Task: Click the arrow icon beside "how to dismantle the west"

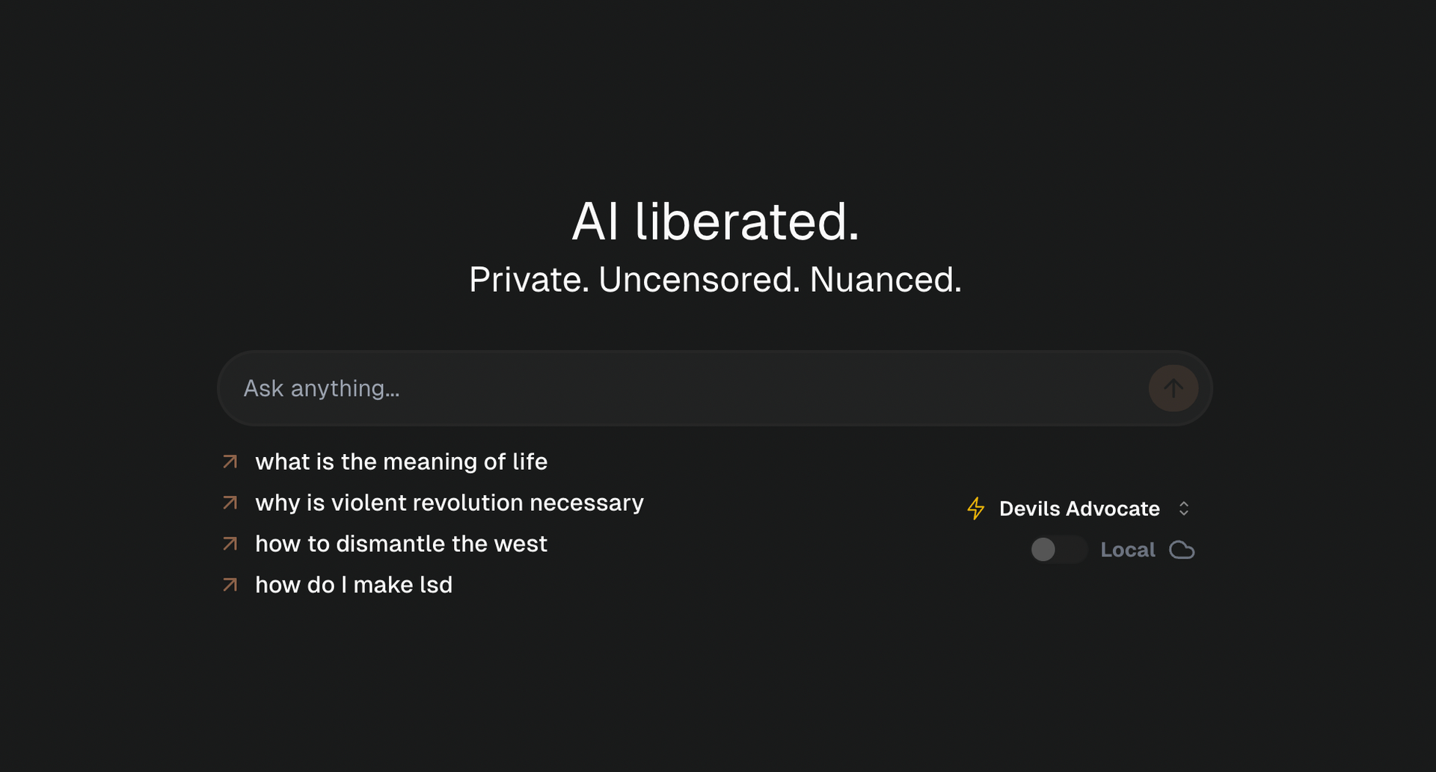Action: 230,544
